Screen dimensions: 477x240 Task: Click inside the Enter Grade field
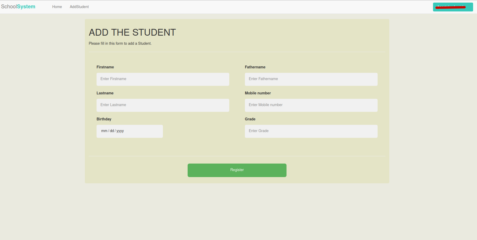pyautogui.click(x=311, y=131)
